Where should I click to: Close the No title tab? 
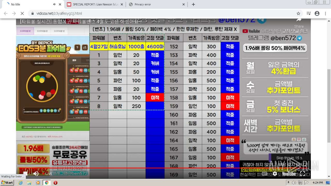click(x=60, y=4)
